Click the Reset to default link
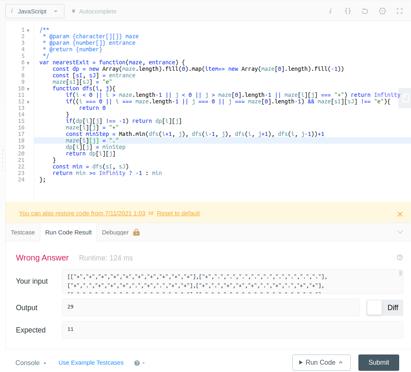This screenshot has width=411, height=372. click(x=178, y=213)
